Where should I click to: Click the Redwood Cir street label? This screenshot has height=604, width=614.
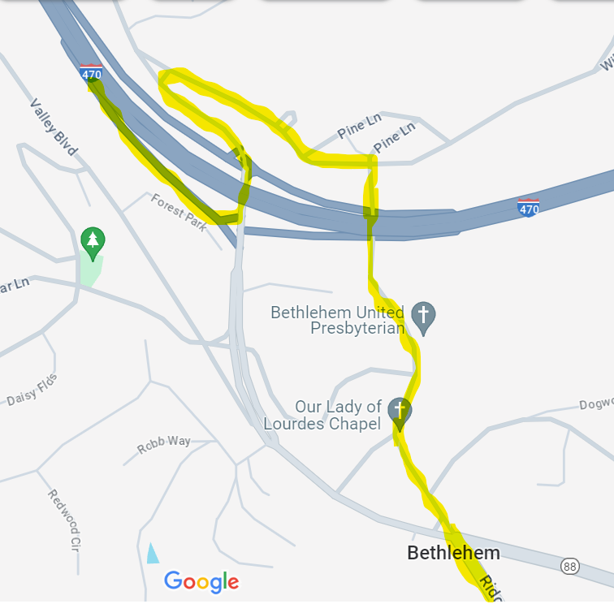(65, 520)
